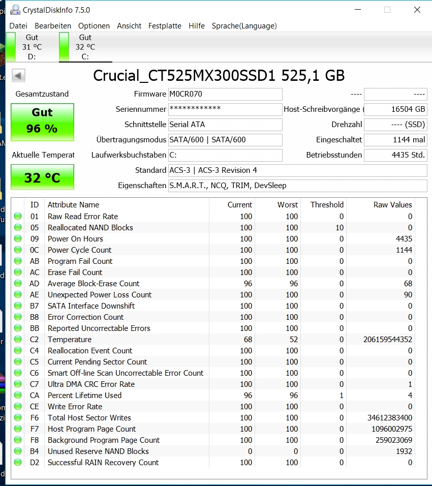Image resolution: width=432 pixels, height=486 pixels.
Task: Click status dot for Unused Reserve NAND Blocks
Action: tap(18, 450)
